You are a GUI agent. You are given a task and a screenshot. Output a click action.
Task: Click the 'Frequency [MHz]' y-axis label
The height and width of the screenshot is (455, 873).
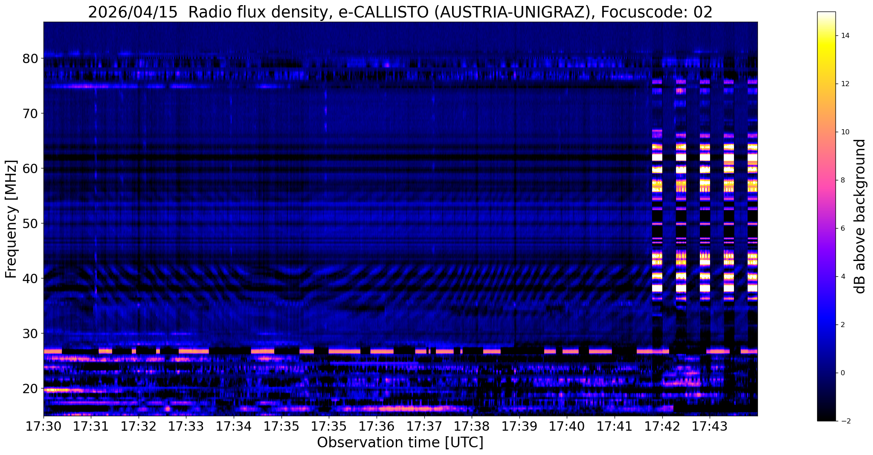(x=12, y=219)
